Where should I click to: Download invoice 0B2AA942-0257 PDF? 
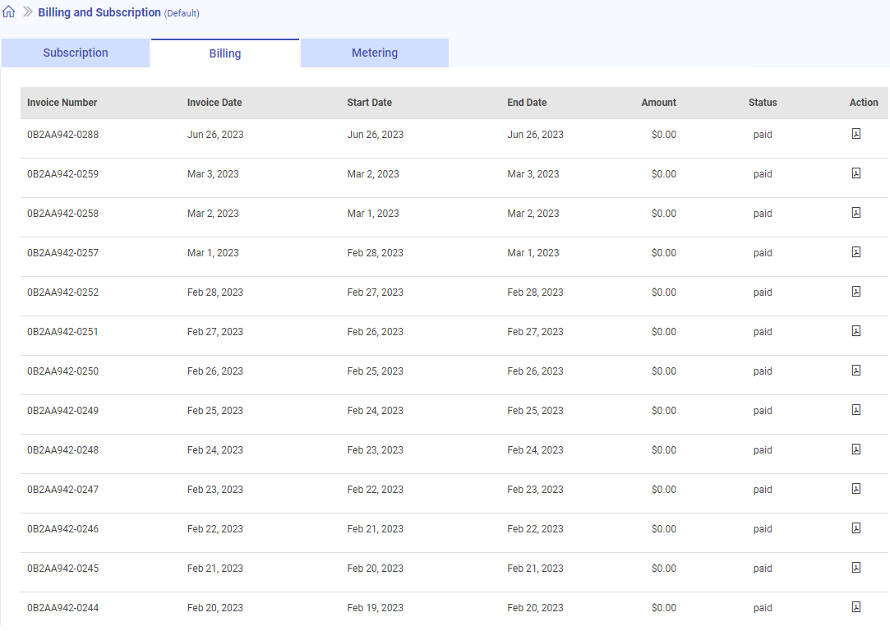(855, 252)
